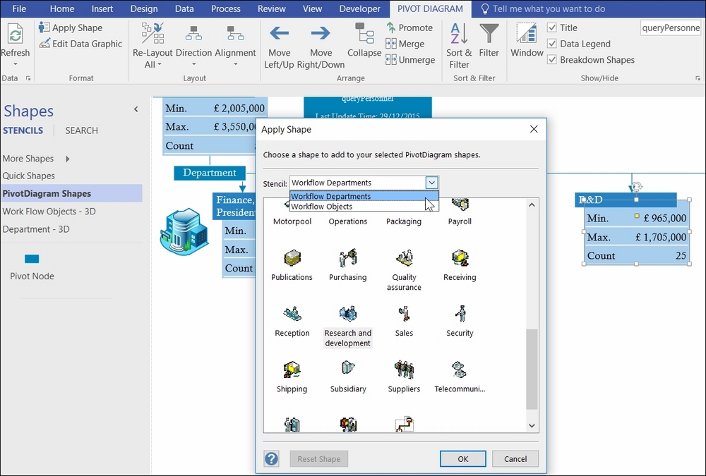Choose Workflow Objects from the stencil list
The image size is (706, 476).
[x=364, y=207]
